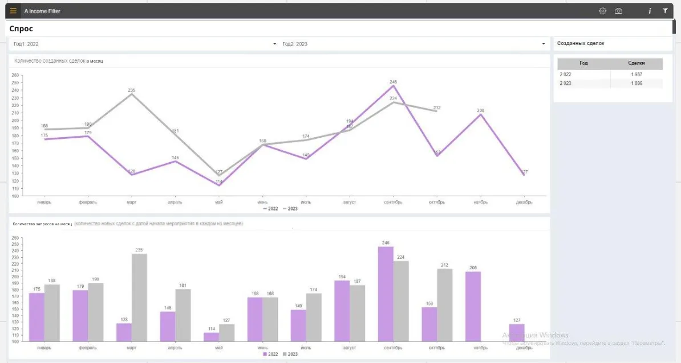Click the camera snapshot icon
681x363 pixels.
tap(618, 11)
